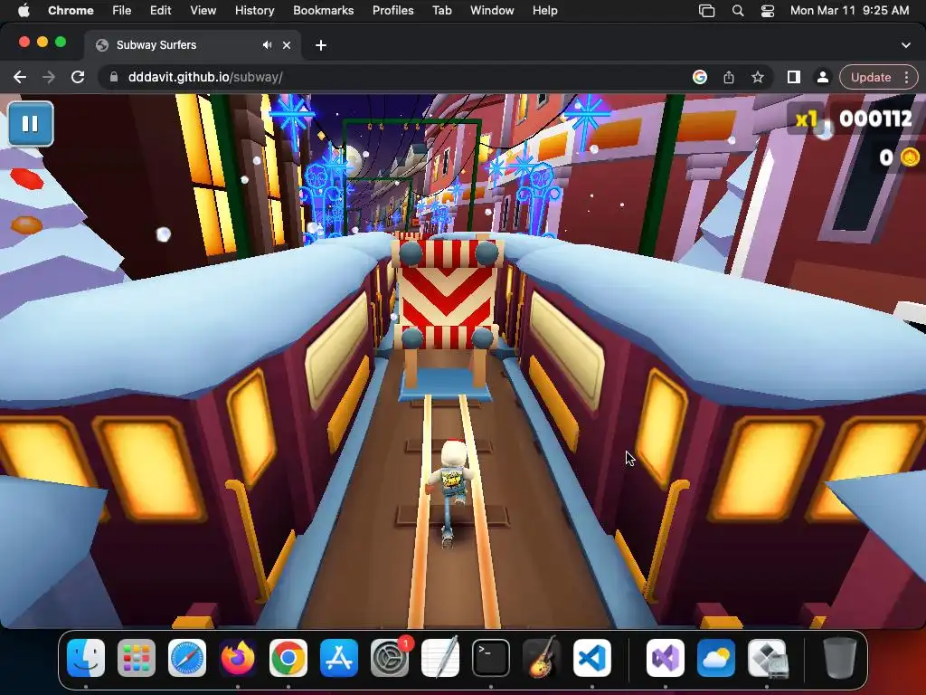Click the score counter 000112
Image resolution: width=926 pixels, height=695 pixels.
(875, 119)
